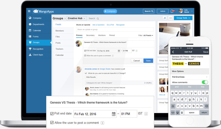The image size is (221, 129).
Task: Tap the backspace key on phone keyboard
Action: coord(207,106)
